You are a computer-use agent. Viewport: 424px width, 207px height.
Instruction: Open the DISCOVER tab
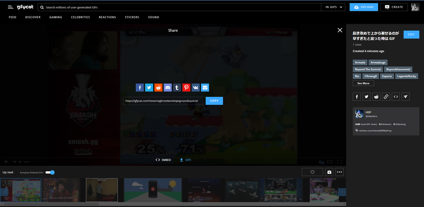(33, 17)
